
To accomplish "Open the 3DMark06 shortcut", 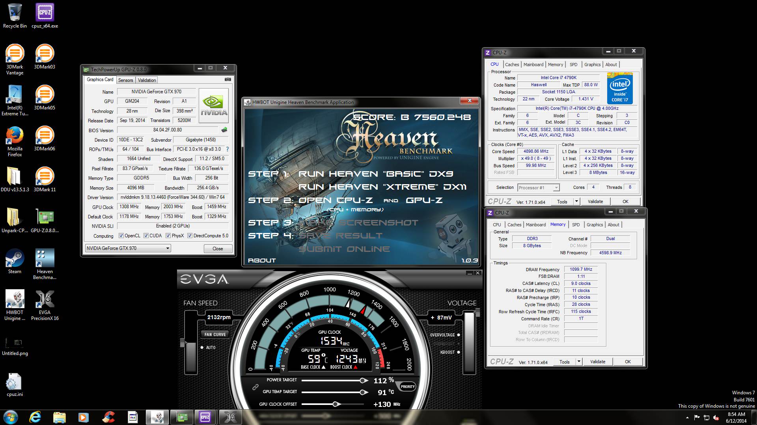I will (x=45, y=139).
